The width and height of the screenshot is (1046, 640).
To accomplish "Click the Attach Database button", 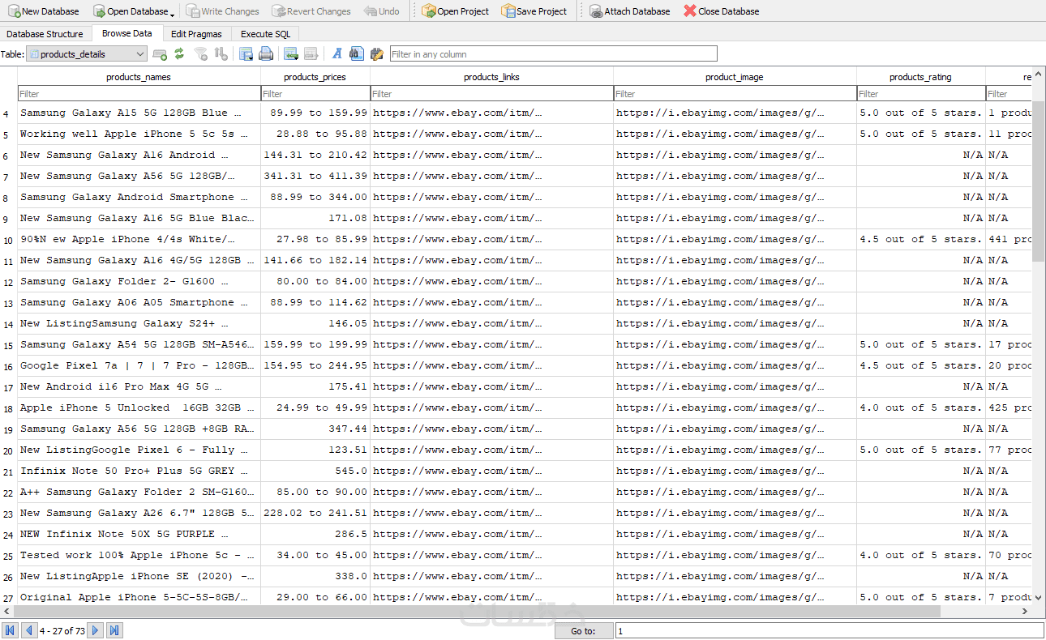I will pos(629,11).
